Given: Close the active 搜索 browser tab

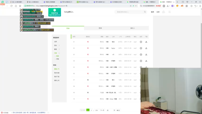Looking at the screenshot, I should click(174, 2).
